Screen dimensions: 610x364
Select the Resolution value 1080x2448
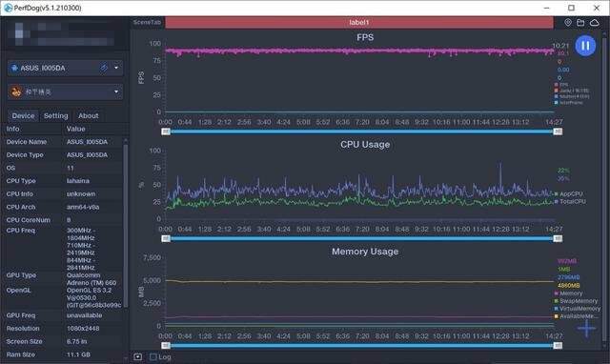pos(83,329)
